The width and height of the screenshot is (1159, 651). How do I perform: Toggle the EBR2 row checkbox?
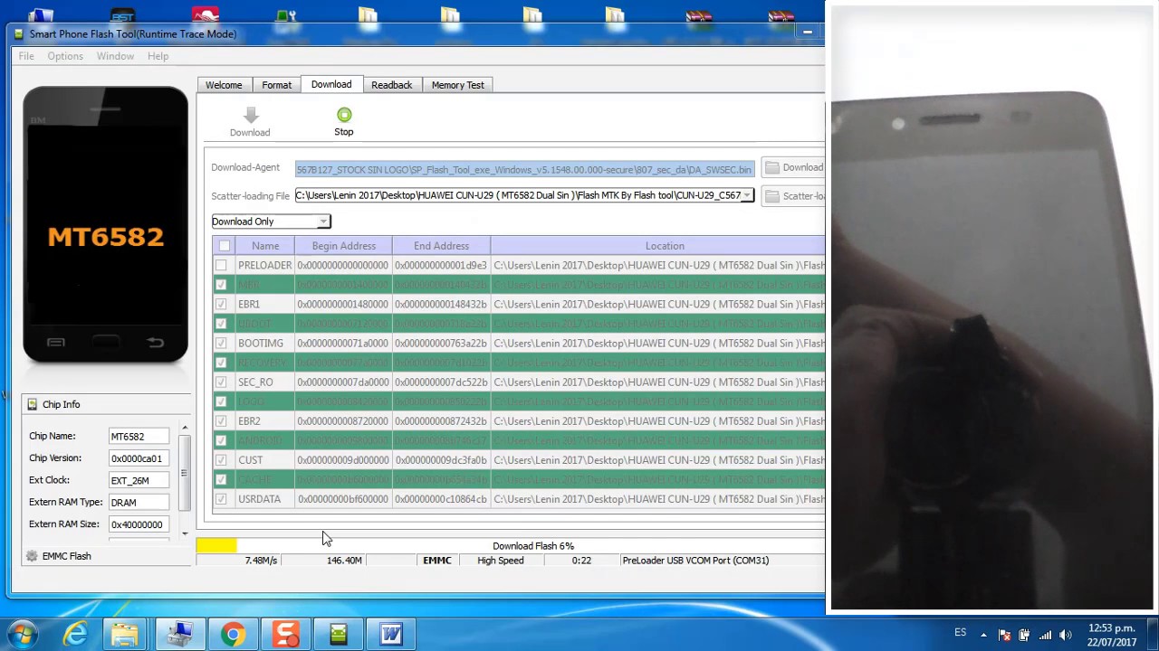[x=221, y=421]
